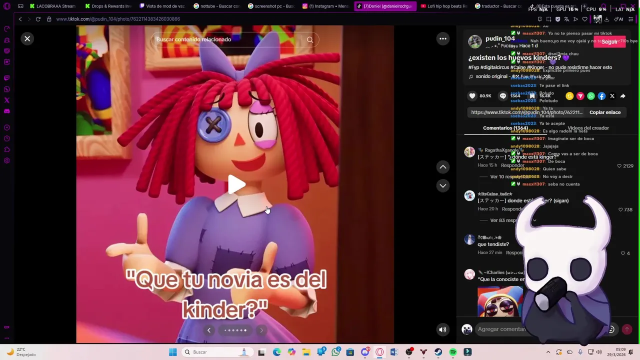Open comments via speech bubble icon

pyautogui.click(x=503, y=96)
